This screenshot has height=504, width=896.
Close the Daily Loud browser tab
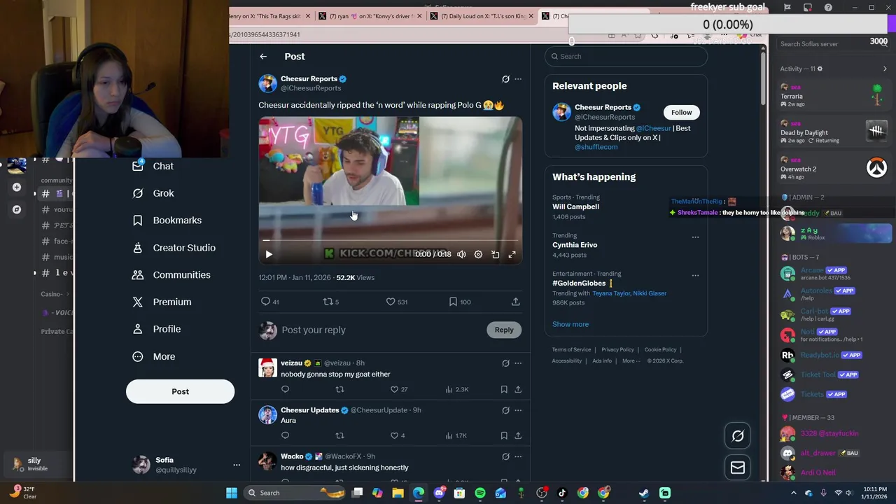tap(531, 16)
